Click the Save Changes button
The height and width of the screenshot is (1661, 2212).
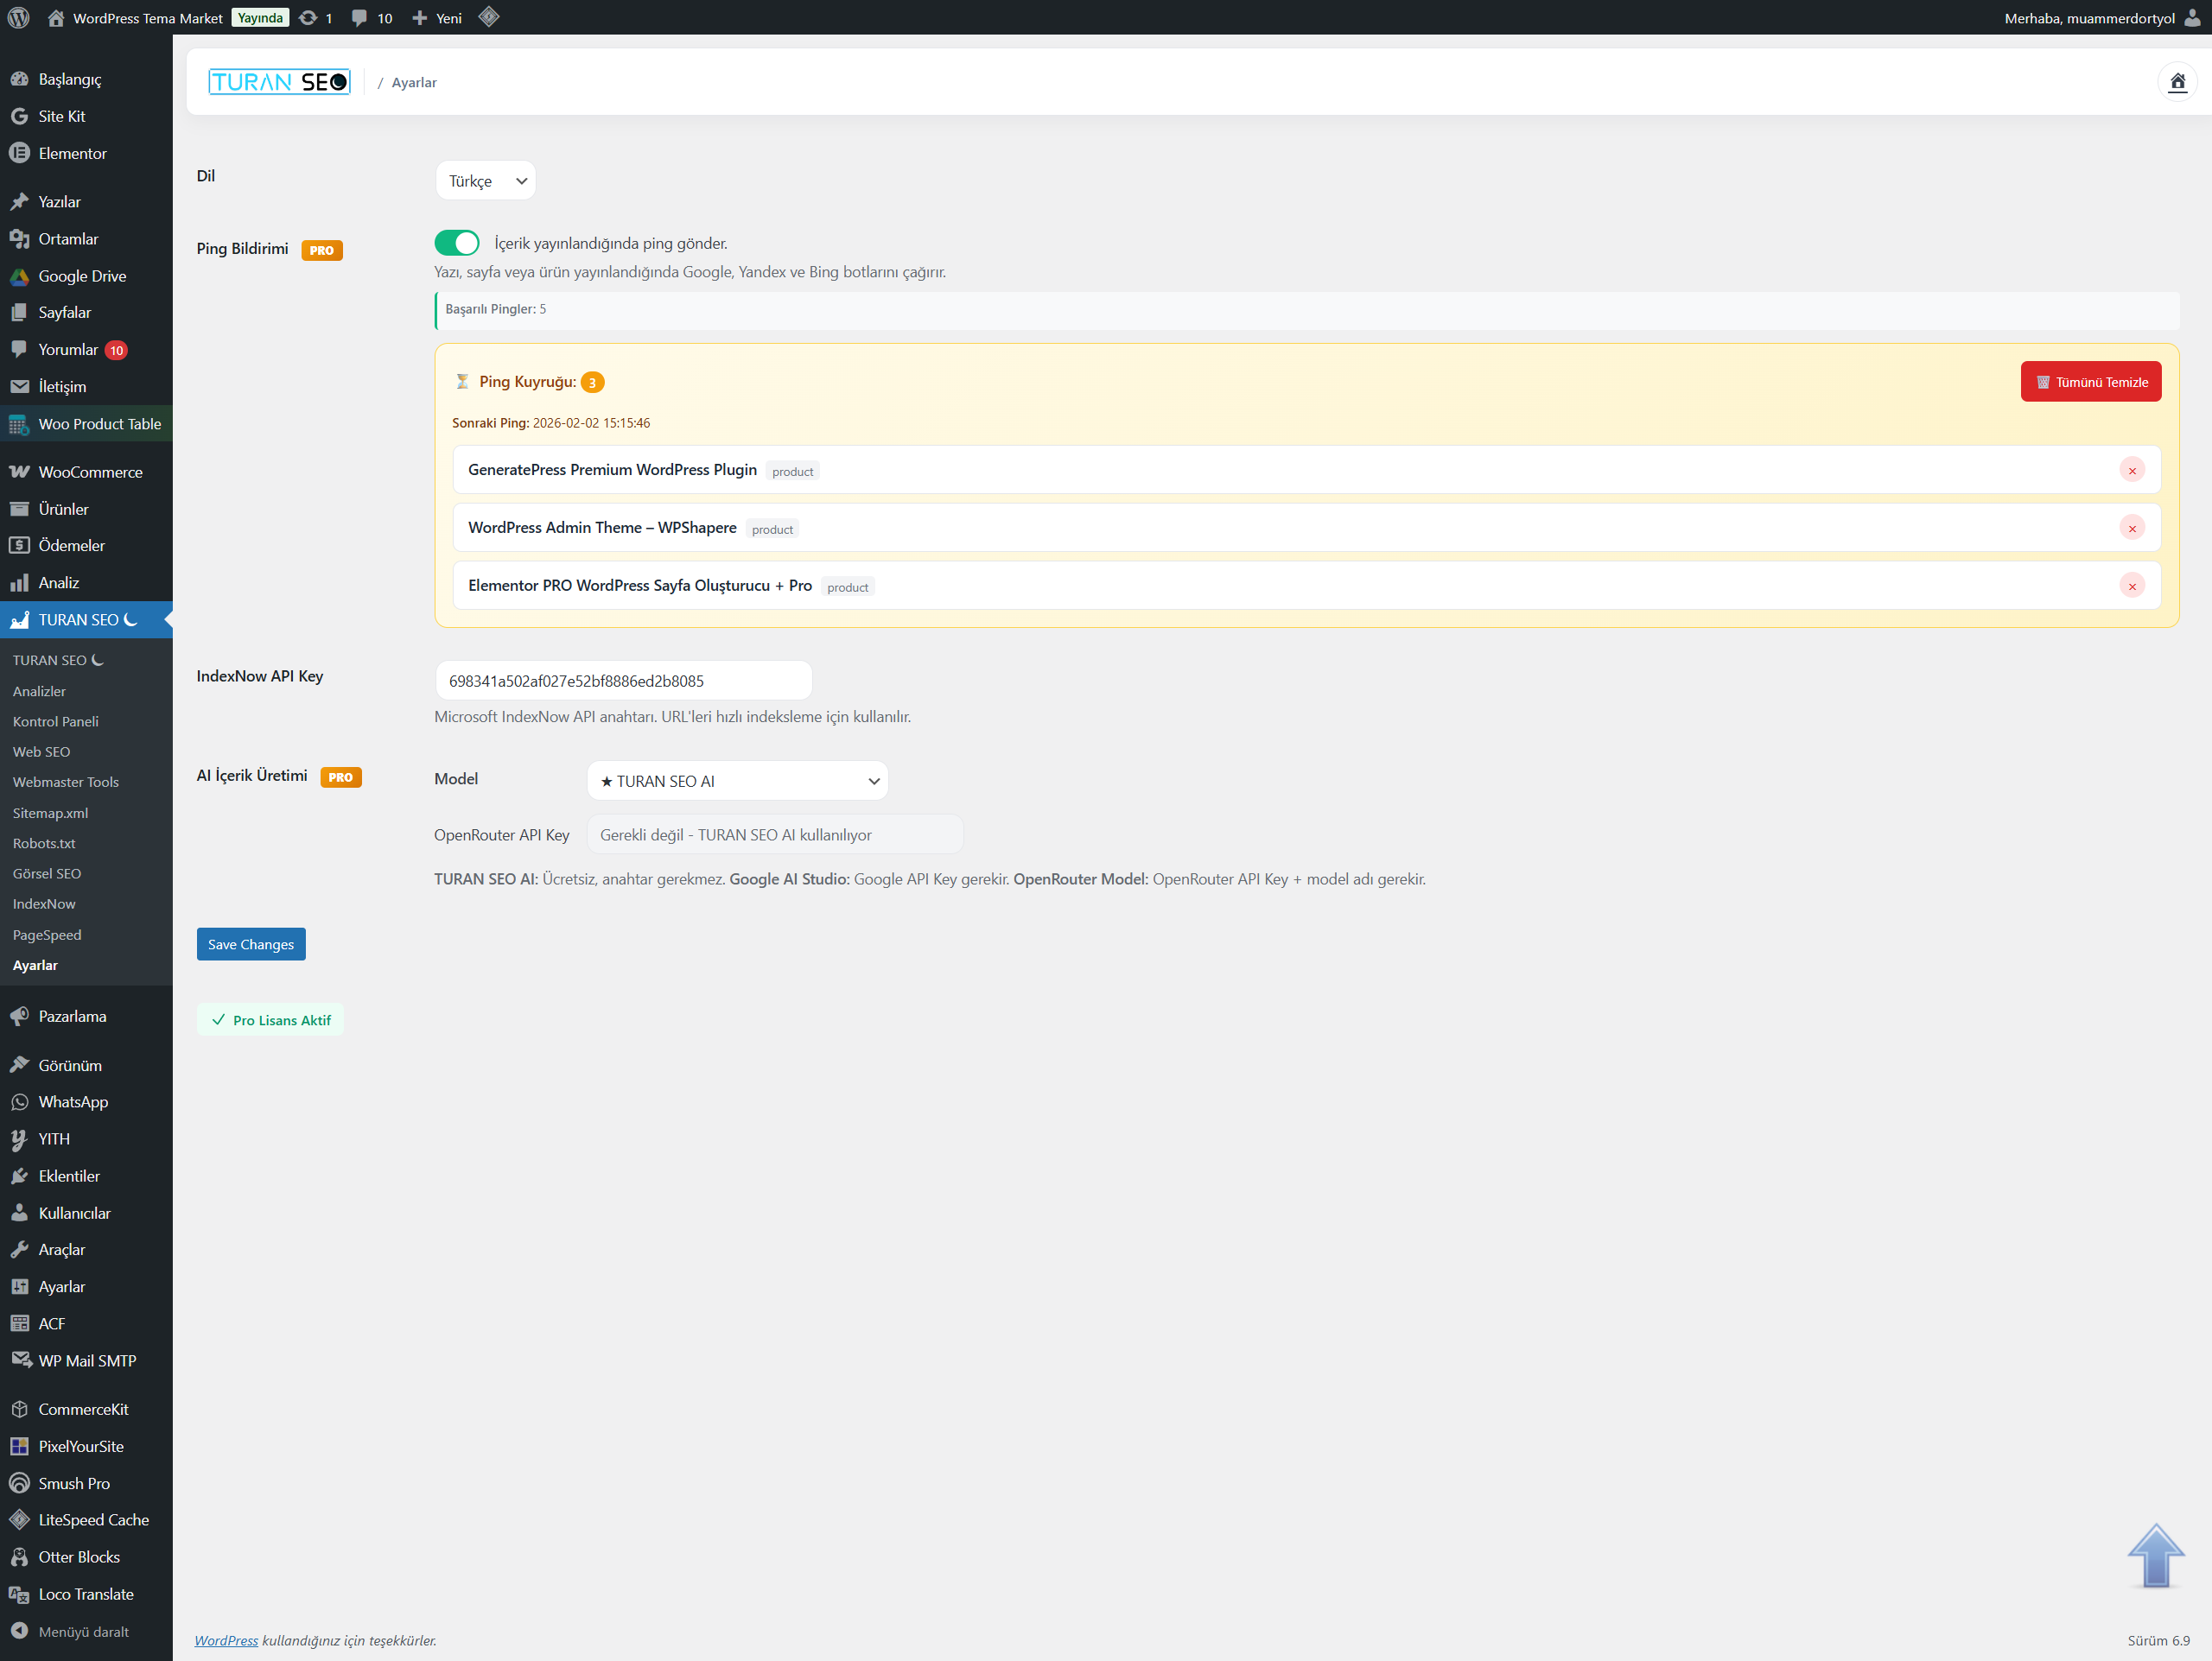tap(251, 943)
